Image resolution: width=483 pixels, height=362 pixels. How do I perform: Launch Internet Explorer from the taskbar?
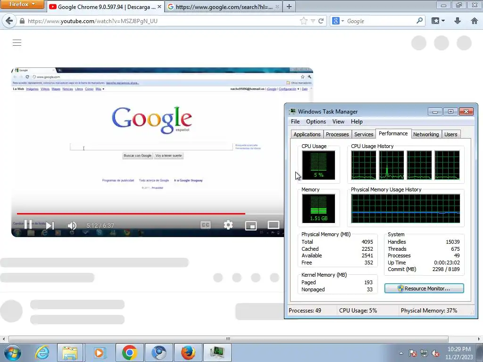42,353
